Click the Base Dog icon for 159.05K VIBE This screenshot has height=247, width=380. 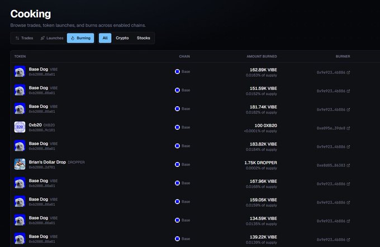(20, 202)
